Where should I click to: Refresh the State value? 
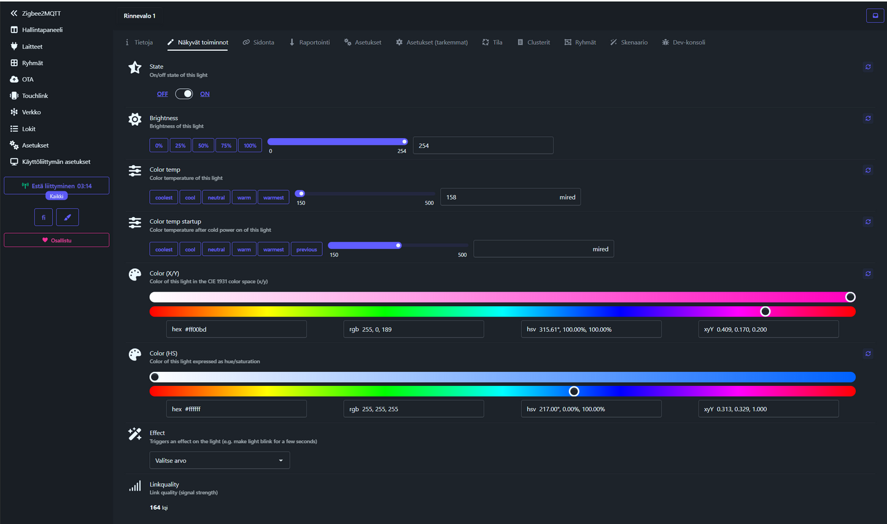[867, 67]
